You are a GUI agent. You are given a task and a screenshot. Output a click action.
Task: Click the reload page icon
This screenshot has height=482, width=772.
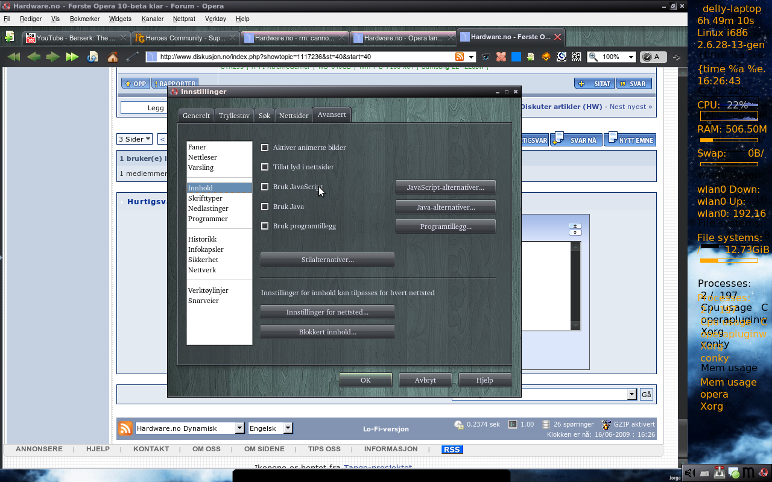tap(92, 57)
